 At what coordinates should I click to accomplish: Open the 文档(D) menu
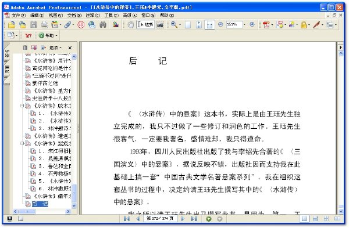click(x=74, y=15)
